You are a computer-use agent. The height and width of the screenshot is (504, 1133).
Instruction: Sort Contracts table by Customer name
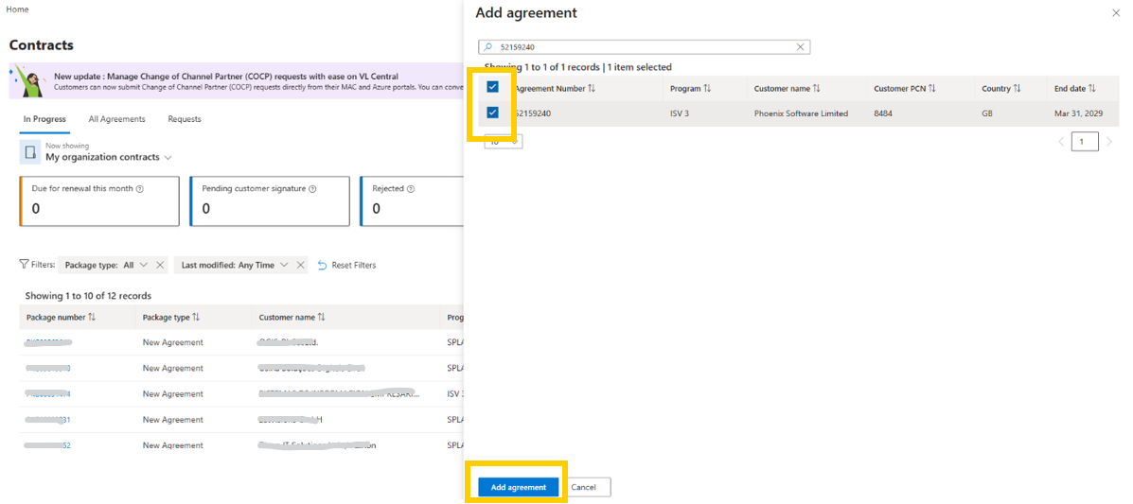coord(322,317)
